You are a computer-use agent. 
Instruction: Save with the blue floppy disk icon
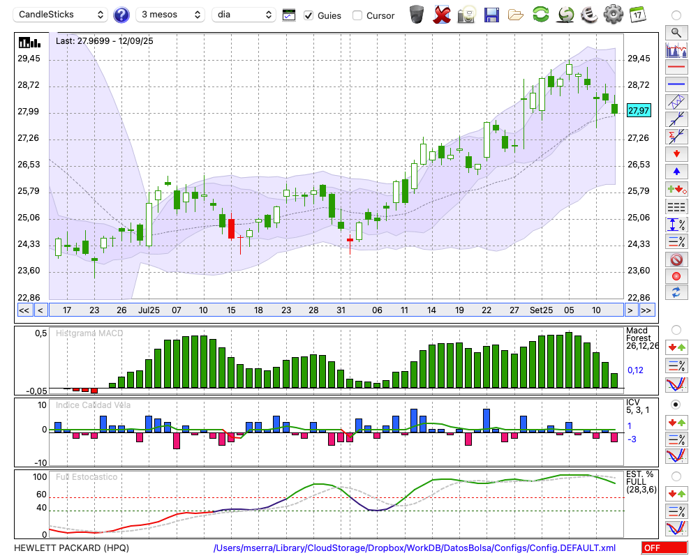point(491,15)
